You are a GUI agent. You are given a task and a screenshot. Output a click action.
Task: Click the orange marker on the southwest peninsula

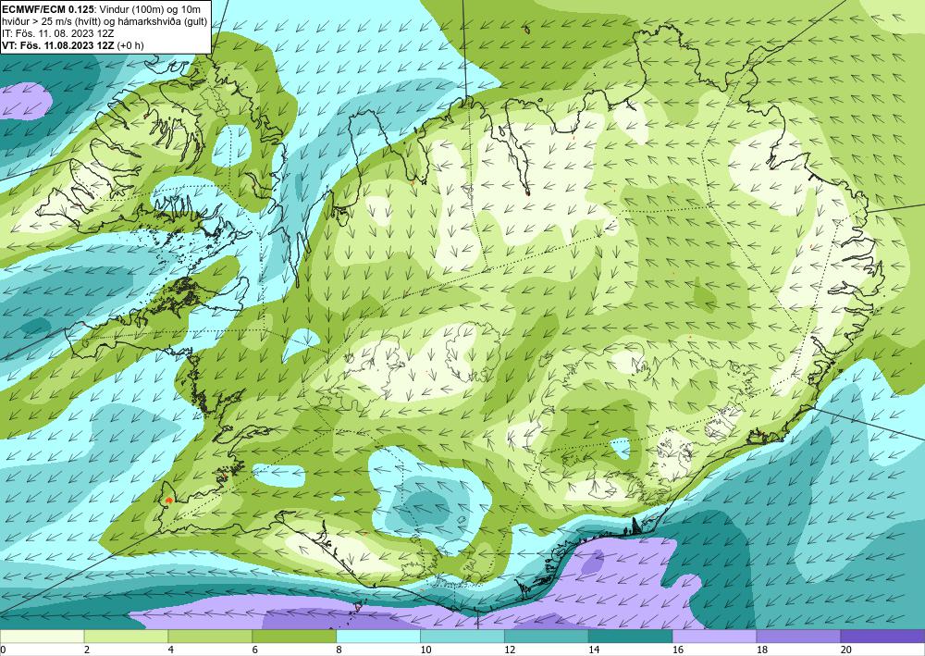(168, 501)
